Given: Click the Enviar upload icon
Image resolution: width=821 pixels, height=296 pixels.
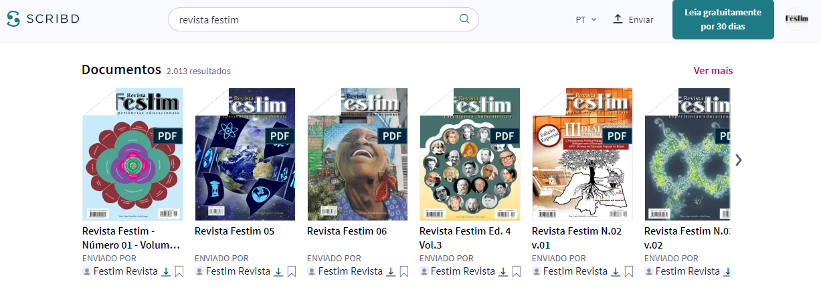Looking at the screenshot, I should tap(618, 19).
